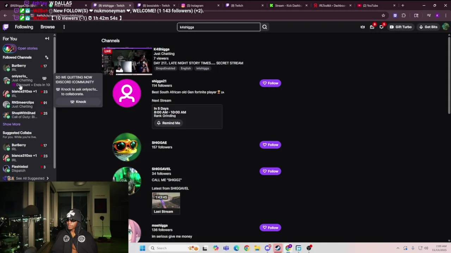451x253 pixels.
Task: Show hidden system tray icons
Action: [x=398, y=248]
